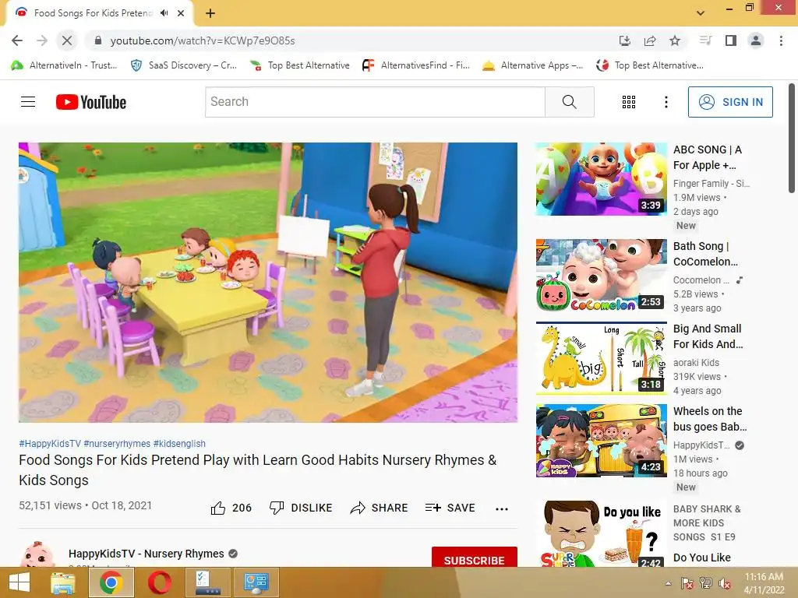Open the YouTube hamburger guide menu
Image resolution: width=798 pixels, height=598 pixels.
[28, 102]
